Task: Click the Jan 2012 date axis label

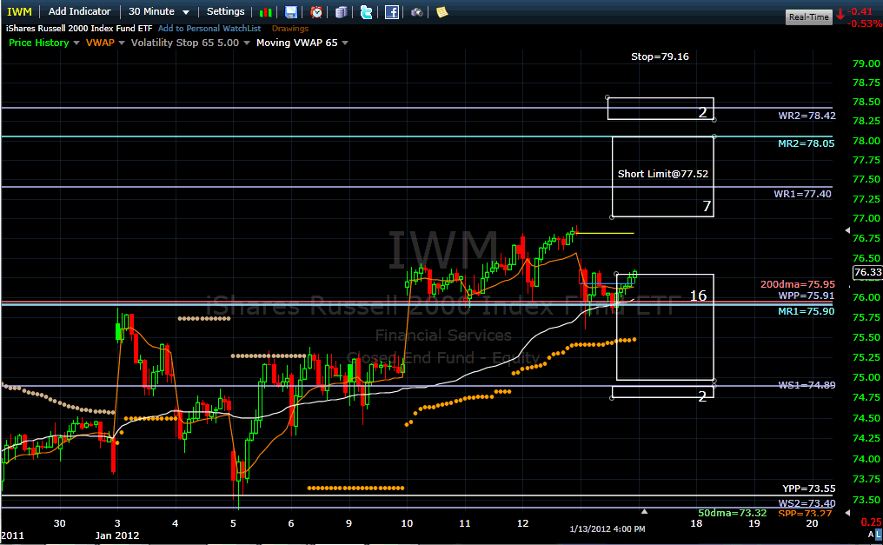Action: pyautogui.click(x=117, y=535)
